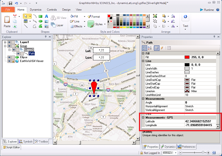Toggle visibility eye for Path
The height and width of the screenshot is (156, 222).
18,53
